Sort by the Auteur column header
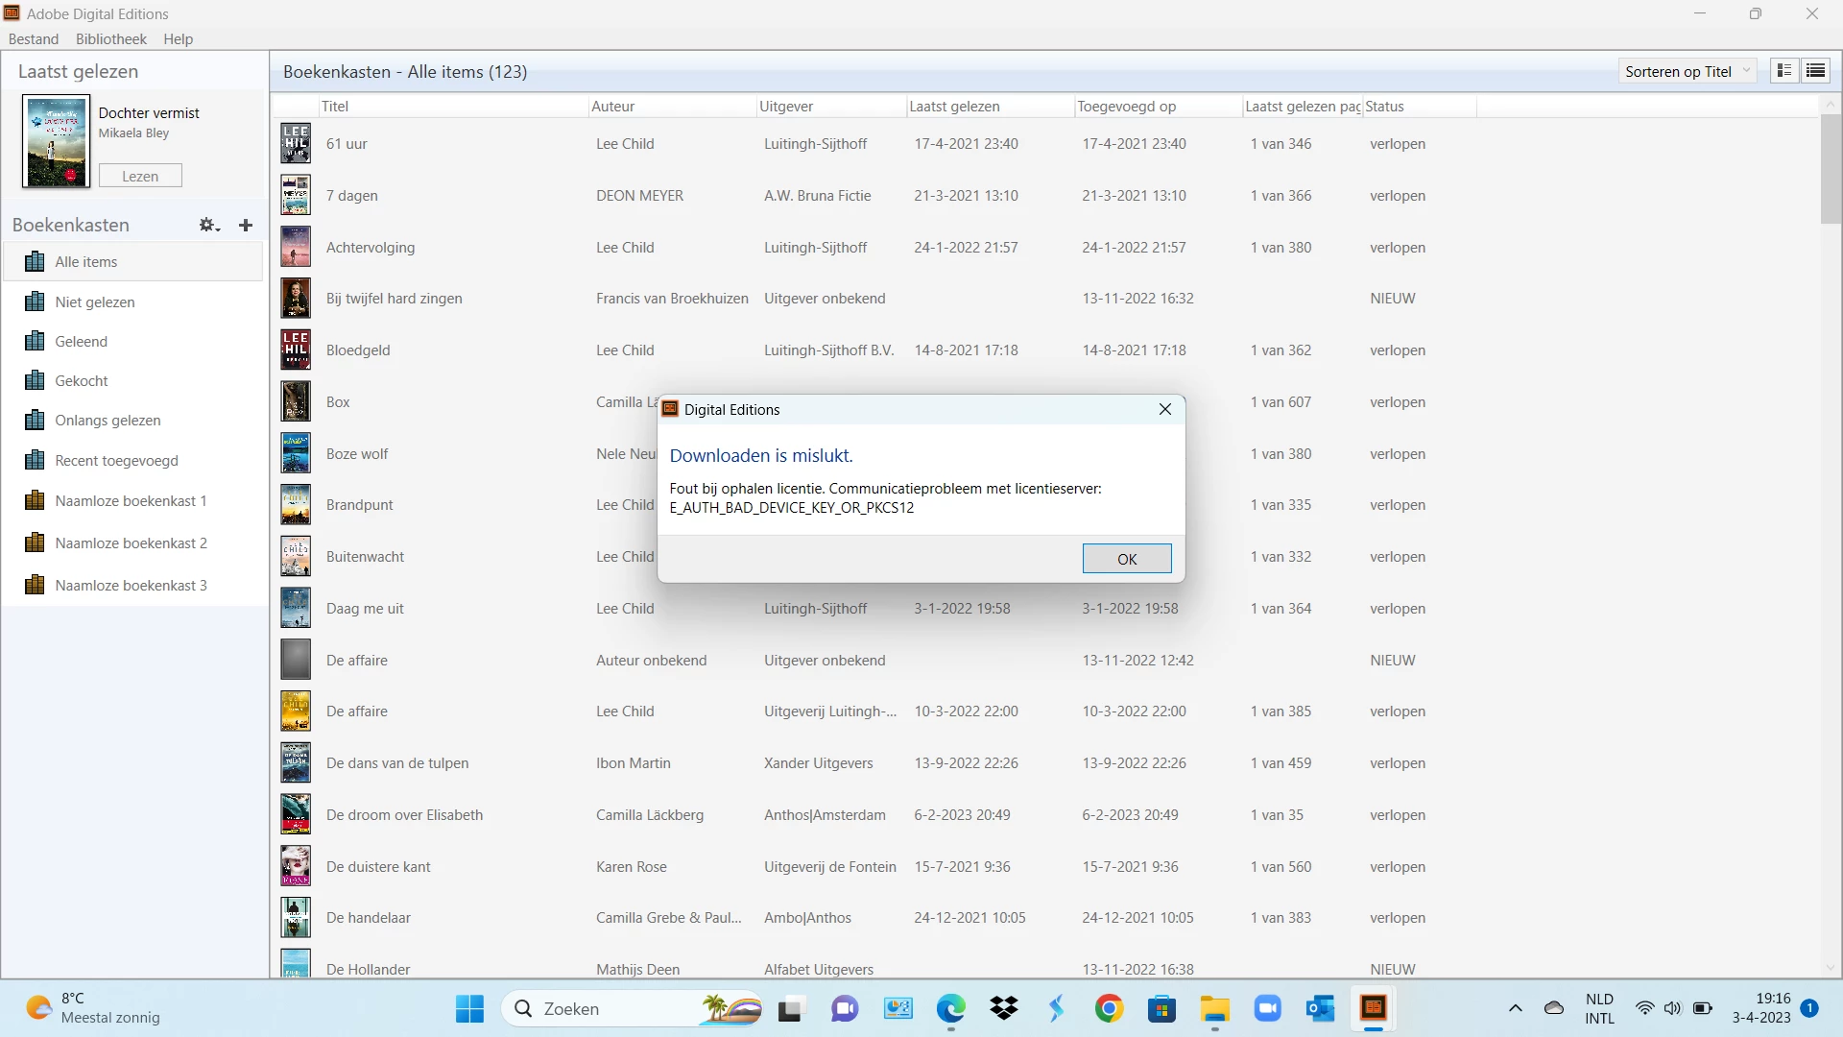 pos(612,107)
